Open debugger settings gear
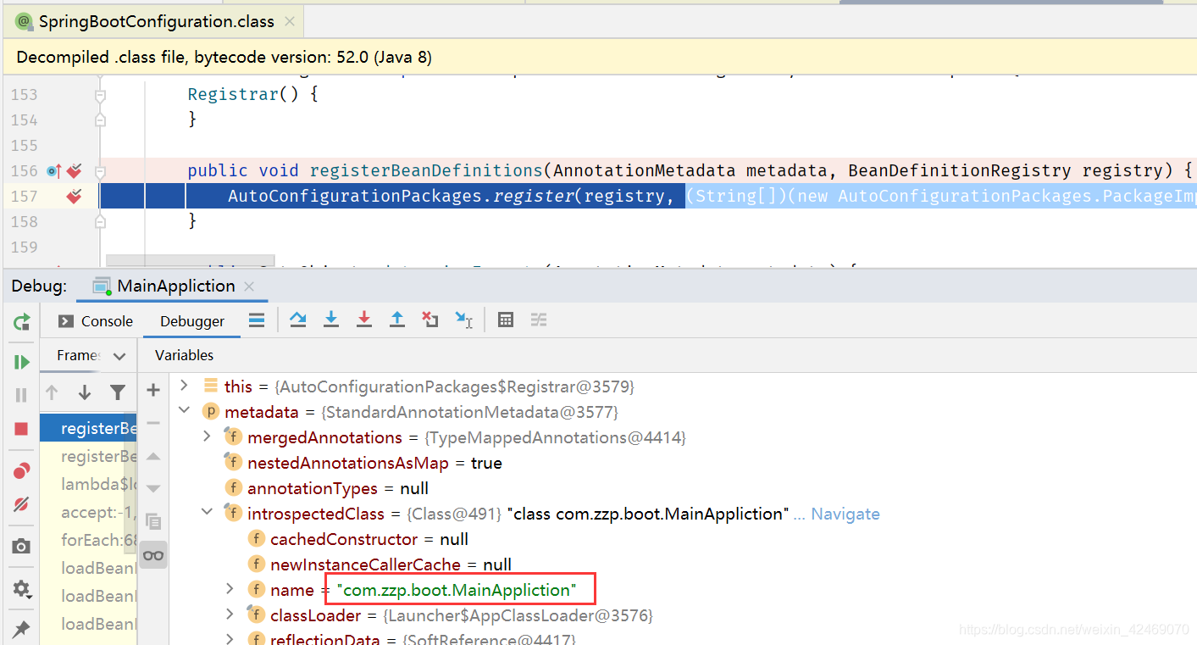This screenshot has width=1197, height=645. click(x=21, y=588)
